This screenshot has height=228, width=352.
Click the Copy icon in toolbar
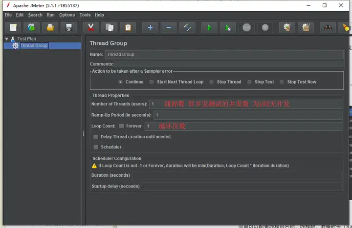pos(110,27)
